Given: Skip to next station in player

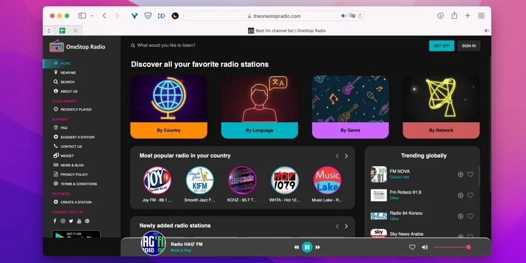Looking at the screenshot, I should [317, 247].
